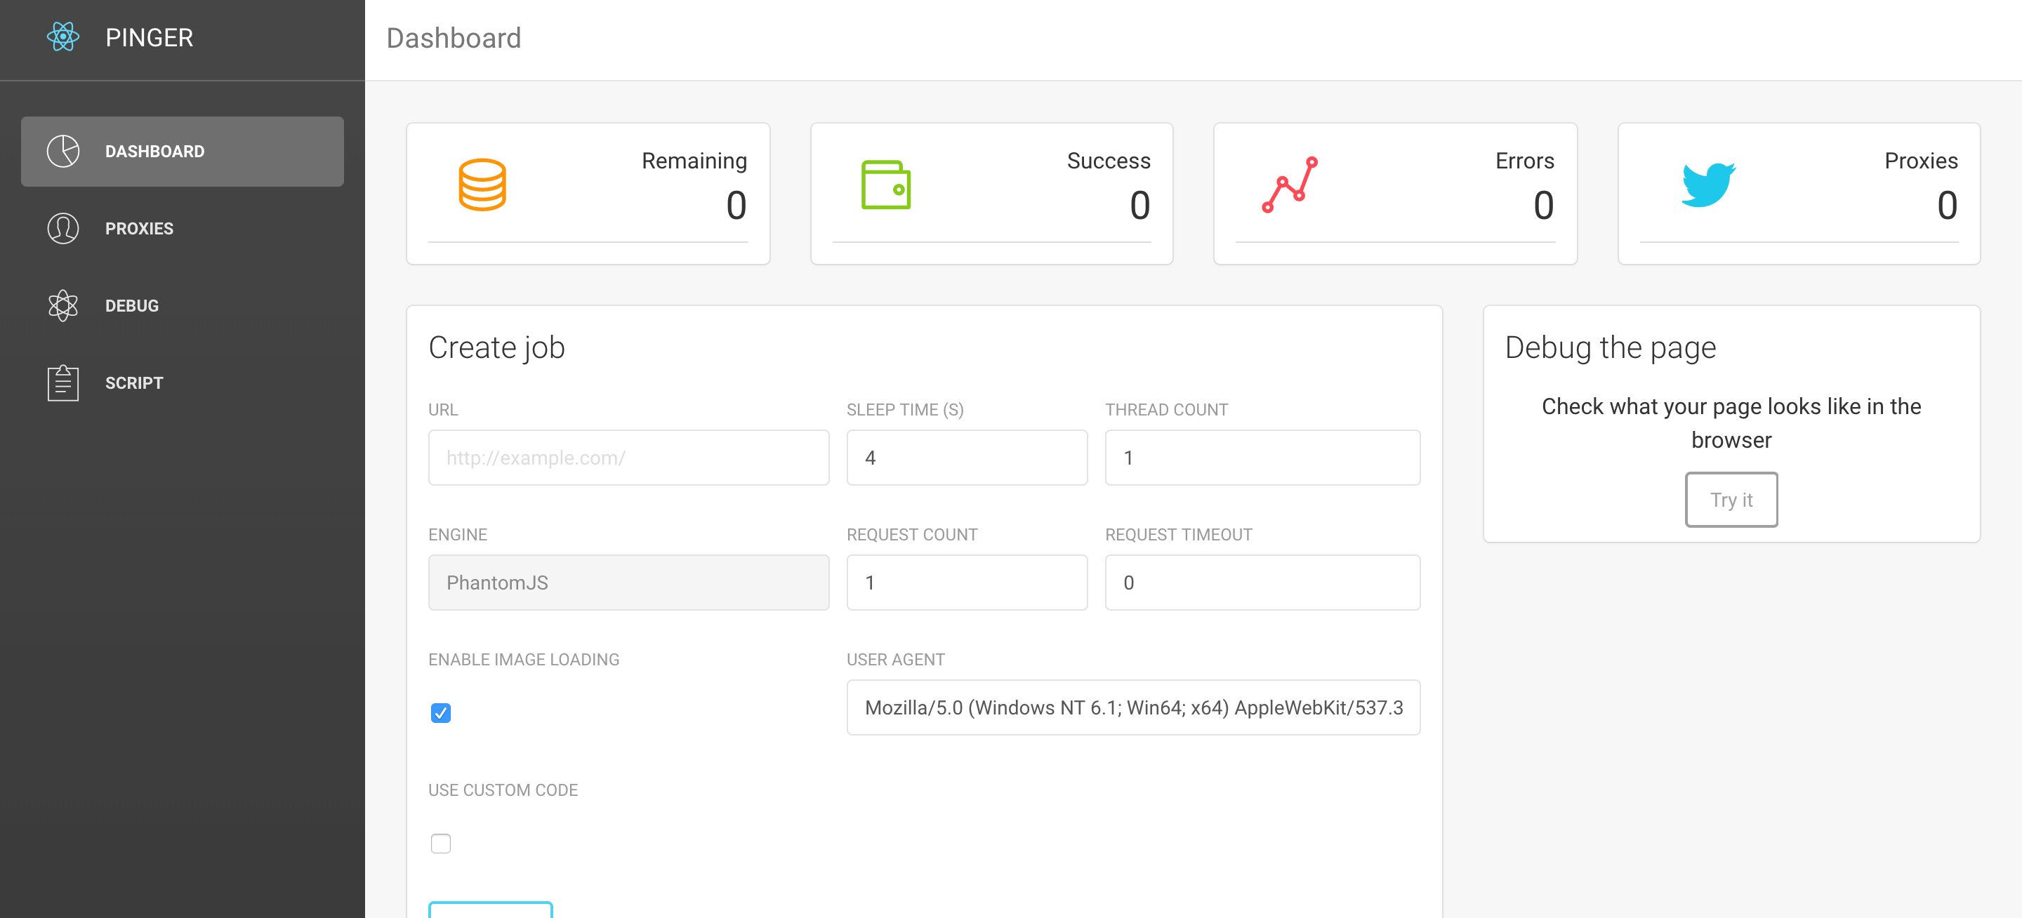
Task: Click the Dashboard pie chart icon
Action: tap(62, 152)
